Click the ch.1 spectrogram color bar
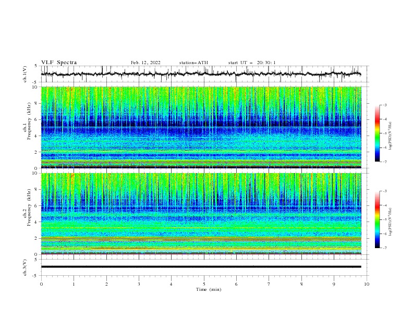The width and height of the screenshot is (413, 319). coord(377,133)
